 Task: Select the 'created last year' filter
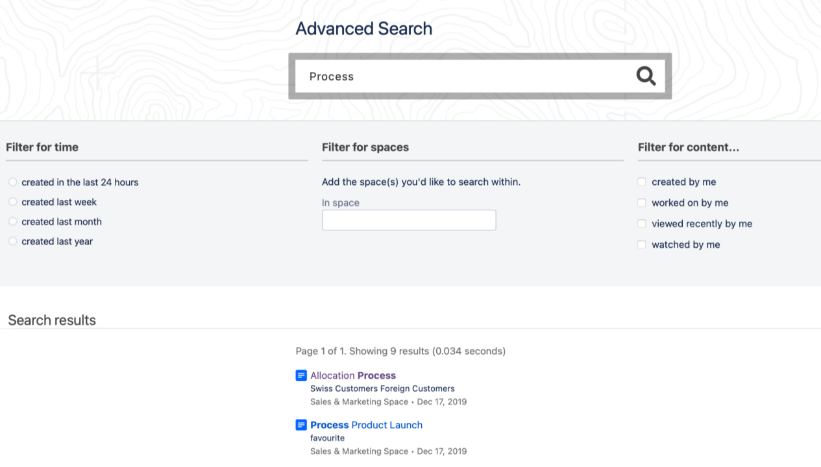13,241
